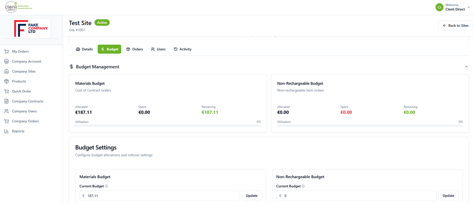Click the Company Account storefront icon
The image size is (474, 203).
(x=6, y=61)
